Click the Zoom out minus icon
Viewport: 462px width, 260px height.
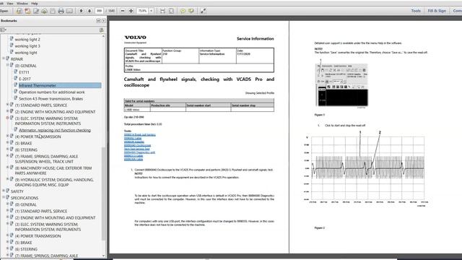(x=123, y=11)
